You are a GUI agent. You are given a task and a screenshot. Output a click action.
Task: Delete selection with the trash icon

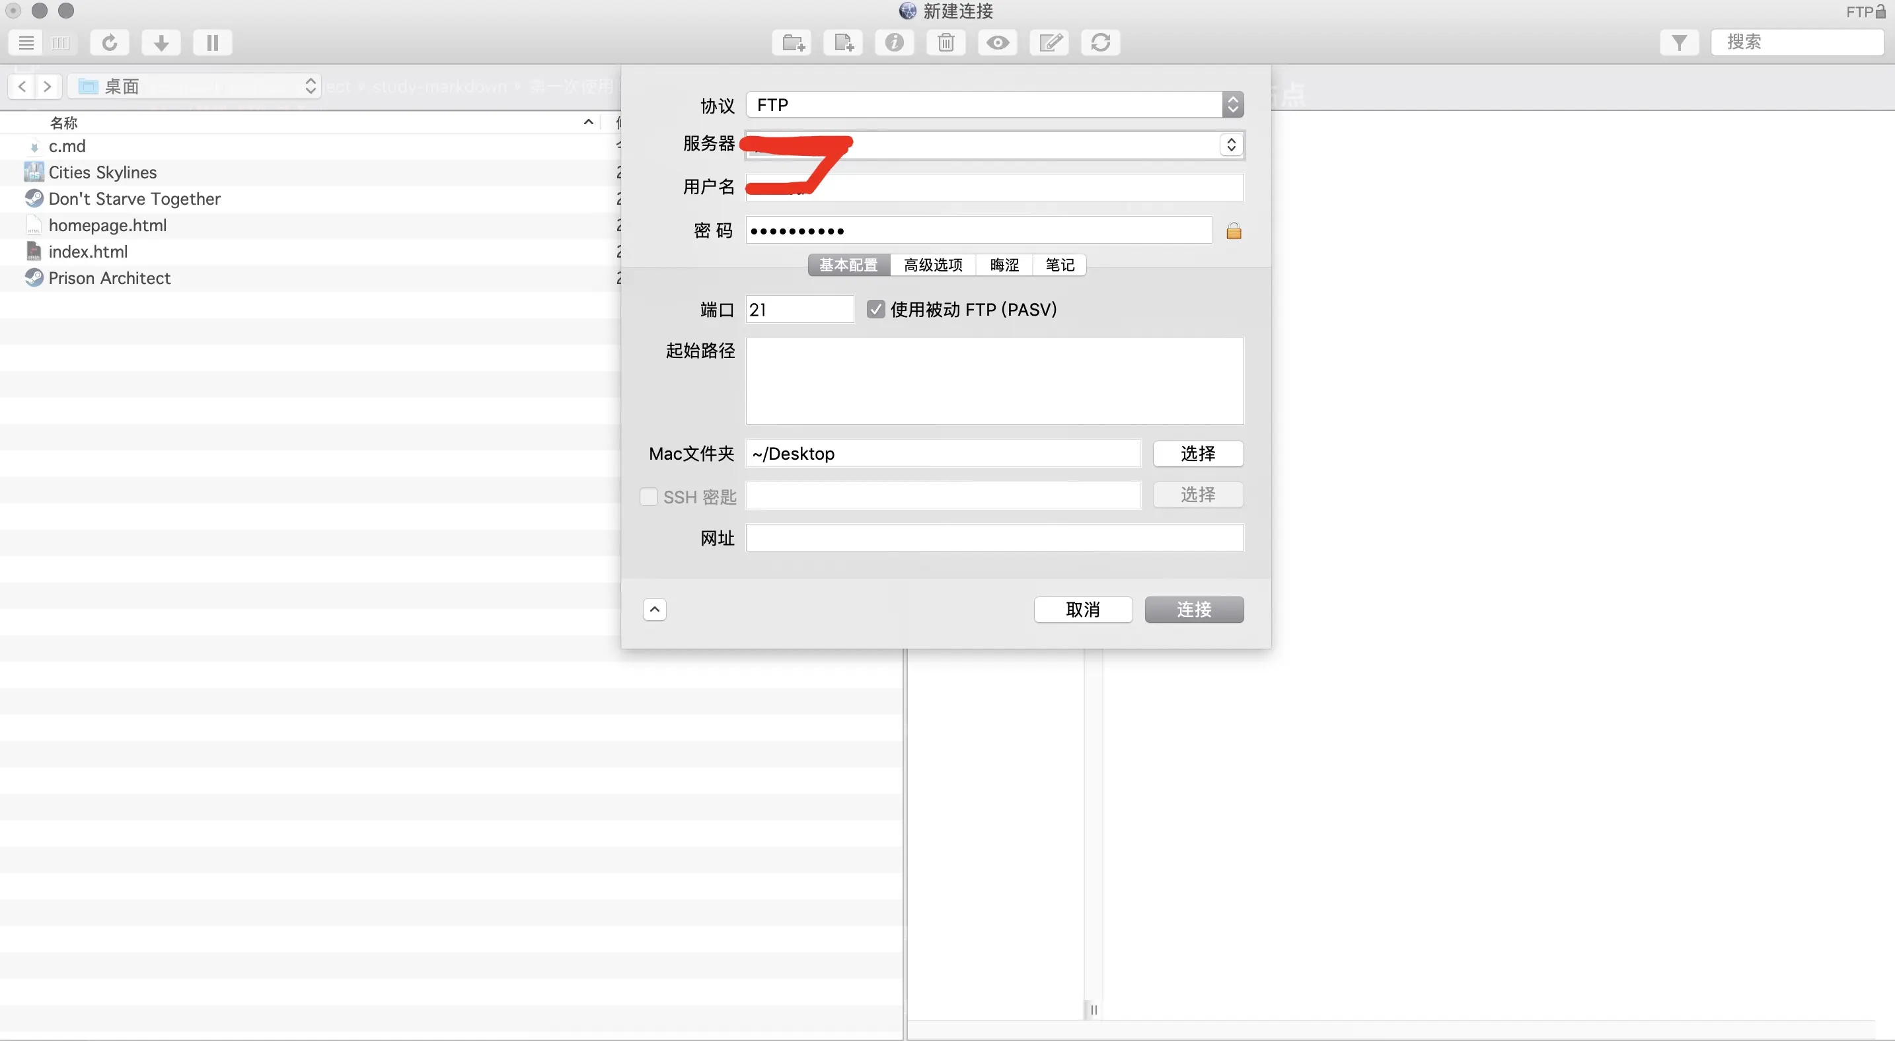[946, 43]
